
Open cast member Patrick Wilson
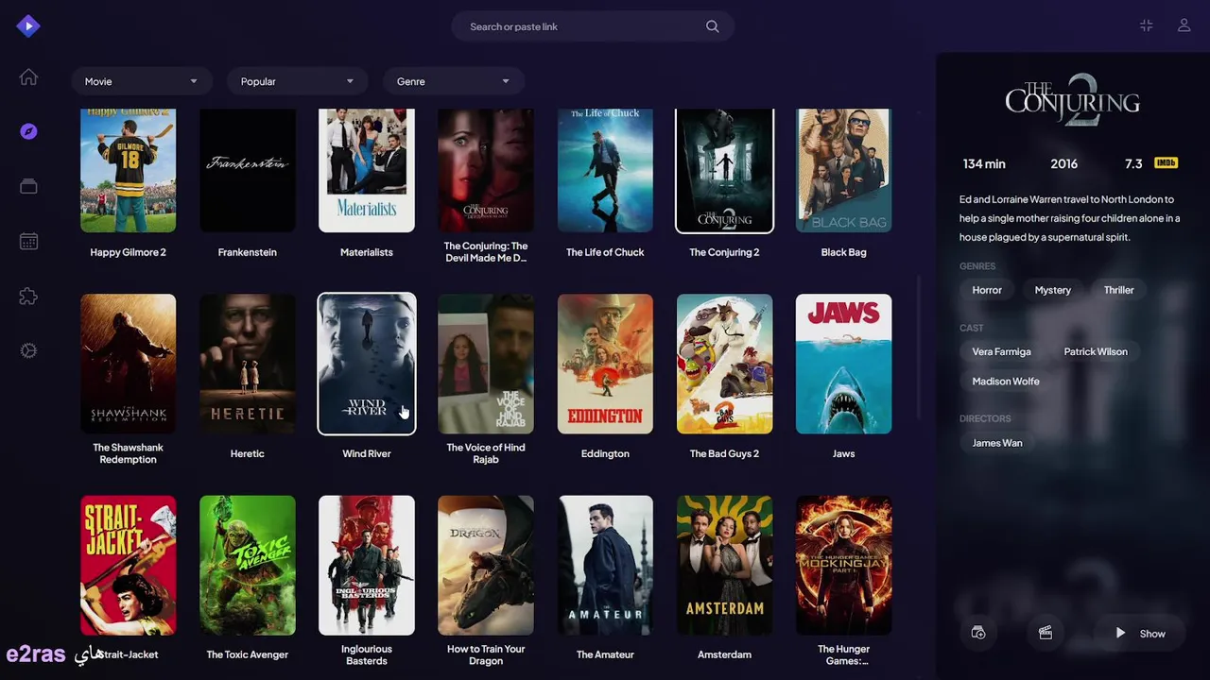(1096, 351)
